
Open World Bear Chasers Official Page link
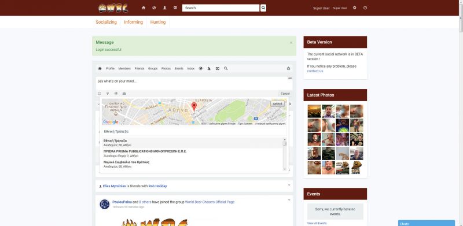(x=210, y=202)
